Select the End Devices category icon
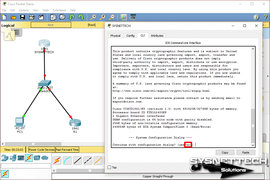Image resolution: width=270 pixels, height=180 pixels. pos(13,158)
